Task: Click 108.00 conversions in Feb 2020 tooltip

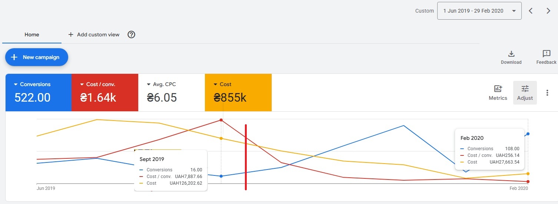Action: click(x=512, y=149)
